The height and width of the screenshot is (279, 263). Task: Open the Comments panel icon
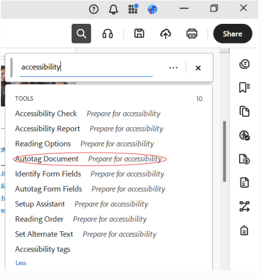pyautogui.click(x=244, y=64)
